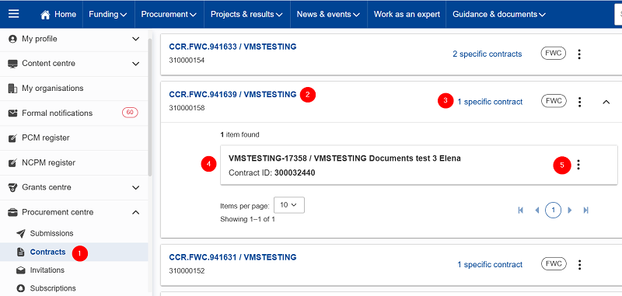Viewport: 622px width, 296px height.
Task: Click 1 specific contract link for 941631
Action: [x=490, y=264]
